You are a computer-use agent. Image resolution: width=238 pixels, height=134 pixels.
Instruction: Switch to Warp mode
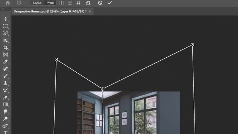click(x=50, y=3)
